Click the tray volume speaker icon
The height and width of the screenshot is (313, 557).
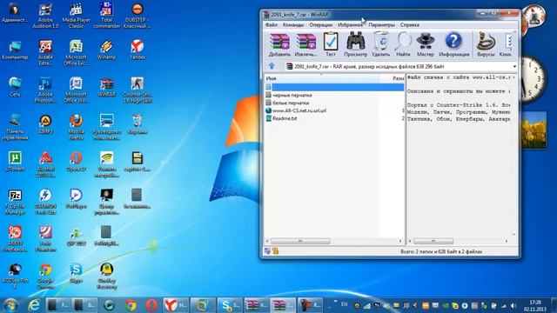point(513,305)
